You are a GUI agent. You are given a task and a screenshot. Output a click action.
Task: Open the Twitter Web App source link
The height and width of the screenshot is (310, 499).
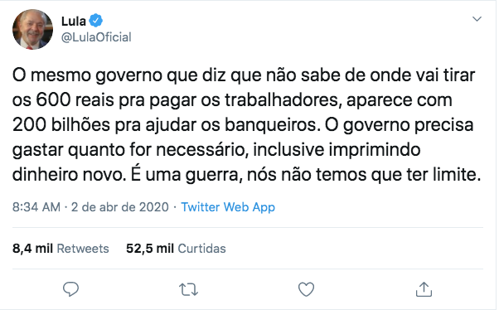point(228,207)
